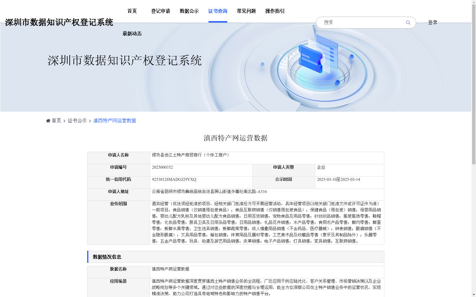Viewport: 476px width, 297px height.
Task: Open the 首页 menu item
Action: pos(132,11)
